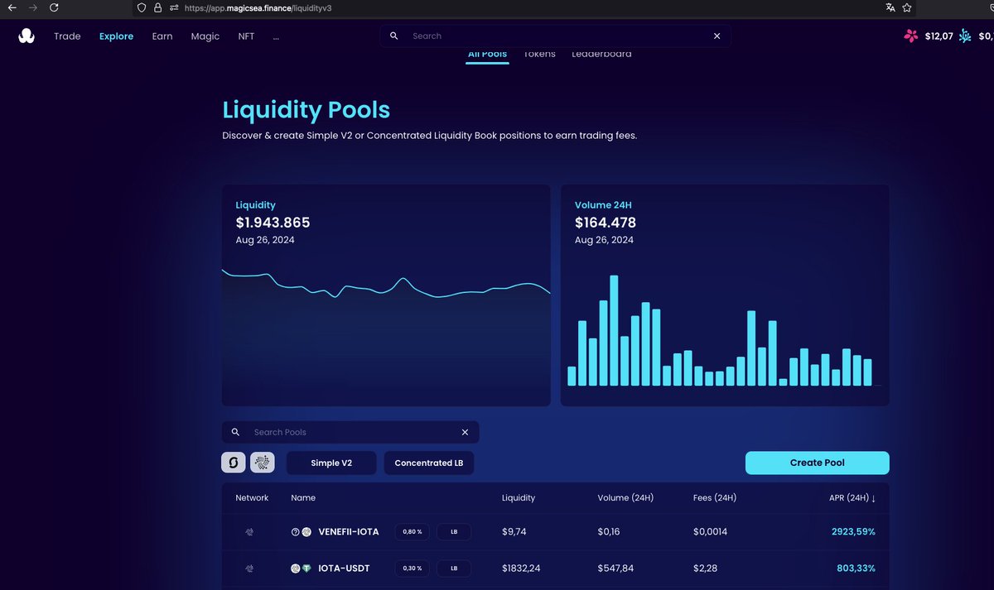
Task: Click the tracking protection shield in address bar
Action: [x=141, y=7]
